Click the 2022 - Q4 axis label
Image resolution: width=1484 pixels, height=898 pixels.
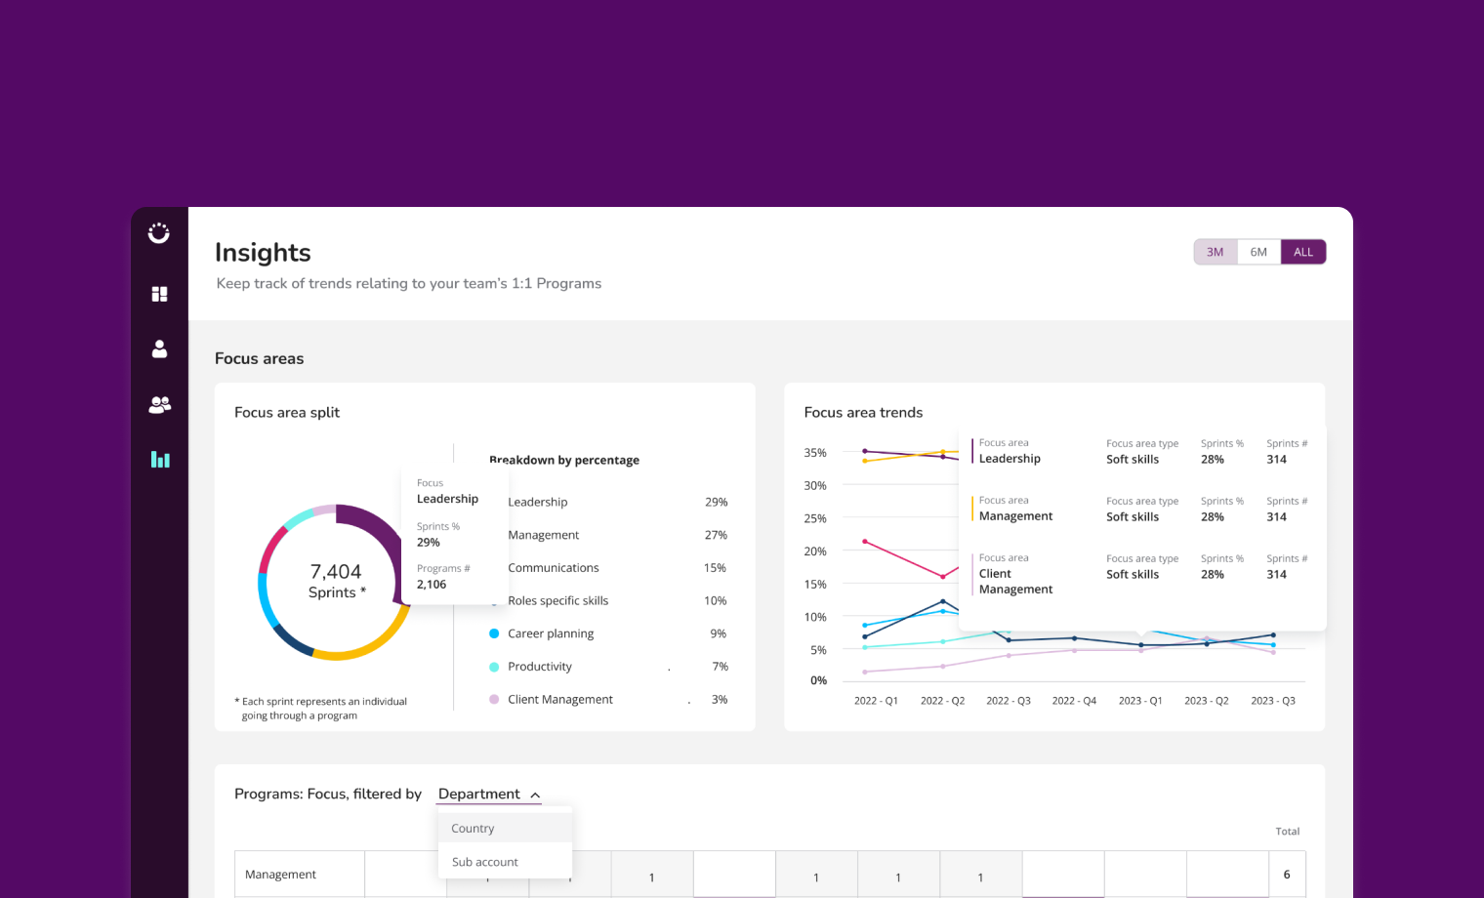pyautogui.click(x=1074, y=701)
